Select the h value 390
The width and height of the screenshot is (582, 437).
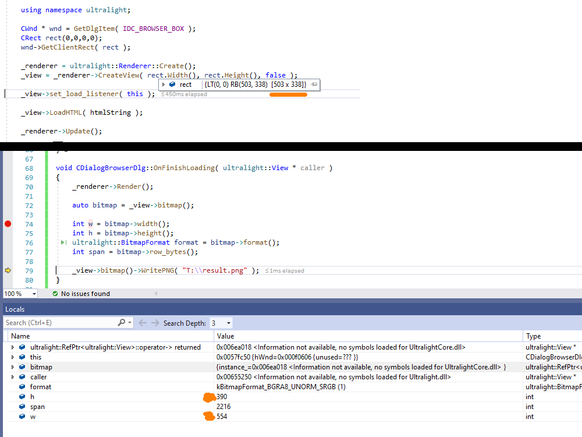pyautogui.click(x=222, y=397)
